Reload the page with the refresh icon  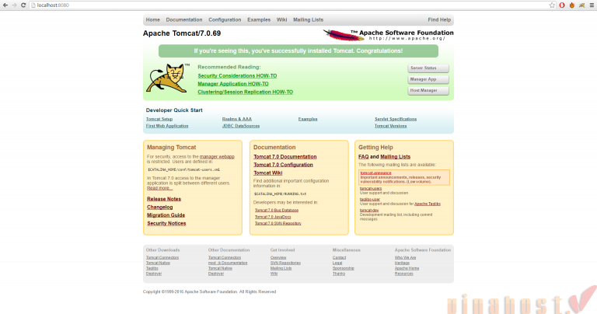point(23,5)
